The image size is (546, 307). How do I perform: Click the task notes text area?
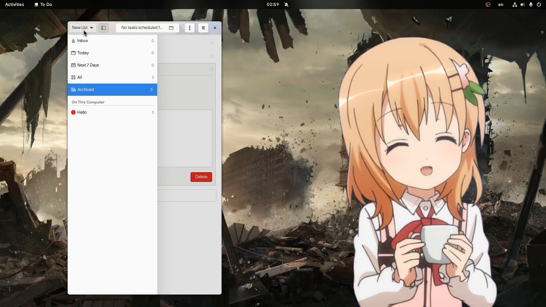click(185, 138)
